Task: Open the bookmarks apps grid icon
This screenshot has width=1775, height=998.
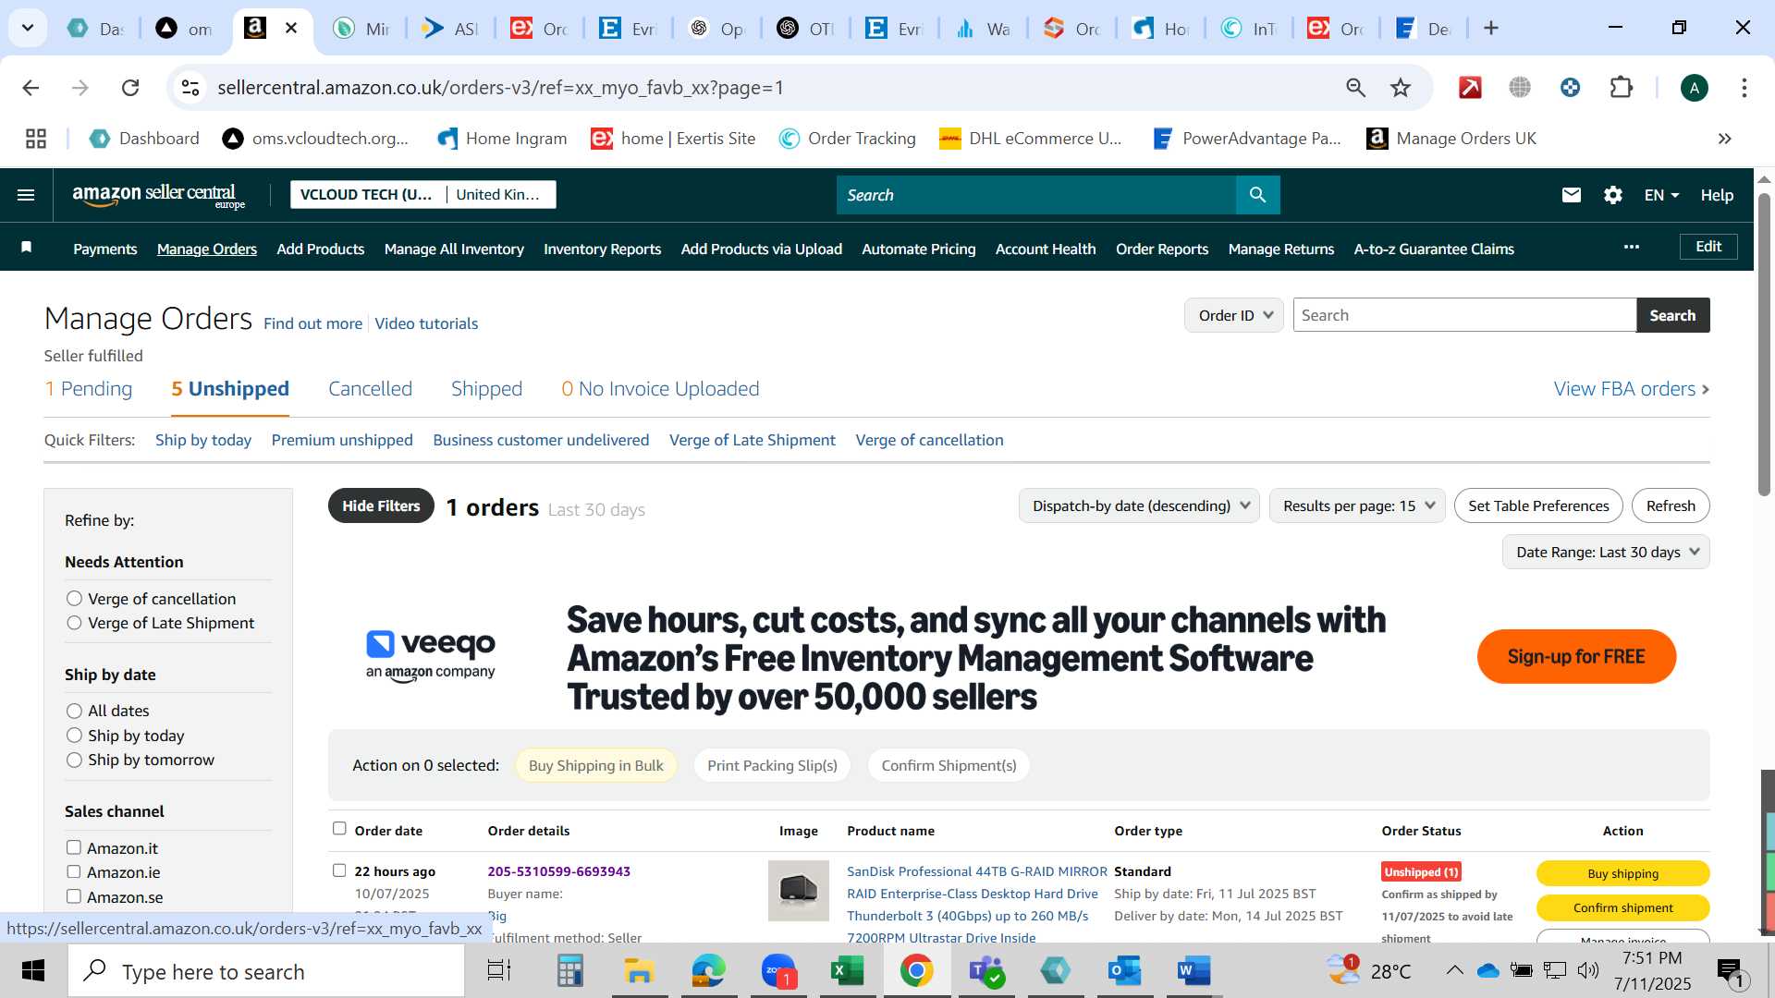Action: [36, 139]
